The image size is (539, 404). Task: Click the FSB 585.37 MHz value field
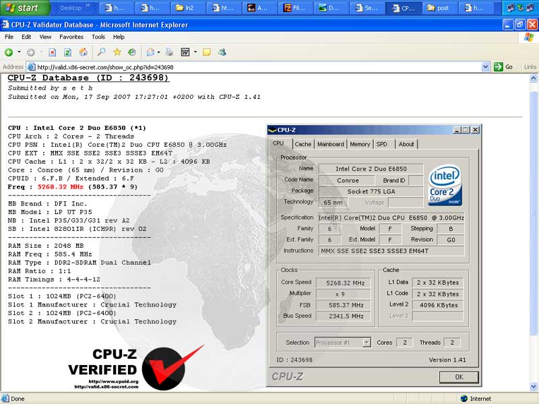coord(344,305)
